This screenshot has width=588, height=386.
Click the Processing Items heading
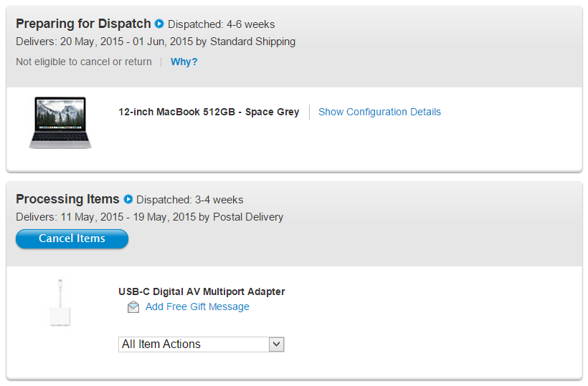pos(67,199)
